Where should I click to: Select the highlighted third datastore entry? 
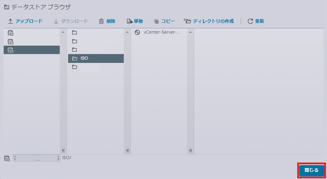pyautogui.click(x=32, y=50)
